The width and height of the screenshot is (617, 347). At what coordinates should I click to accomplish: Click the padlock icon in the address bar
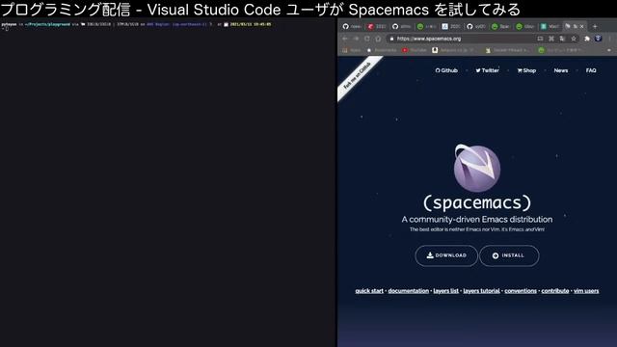coord(391,39)
